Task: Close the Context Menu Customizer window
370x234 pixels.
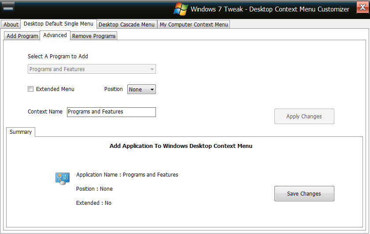Action: click(x=363, y=8)
